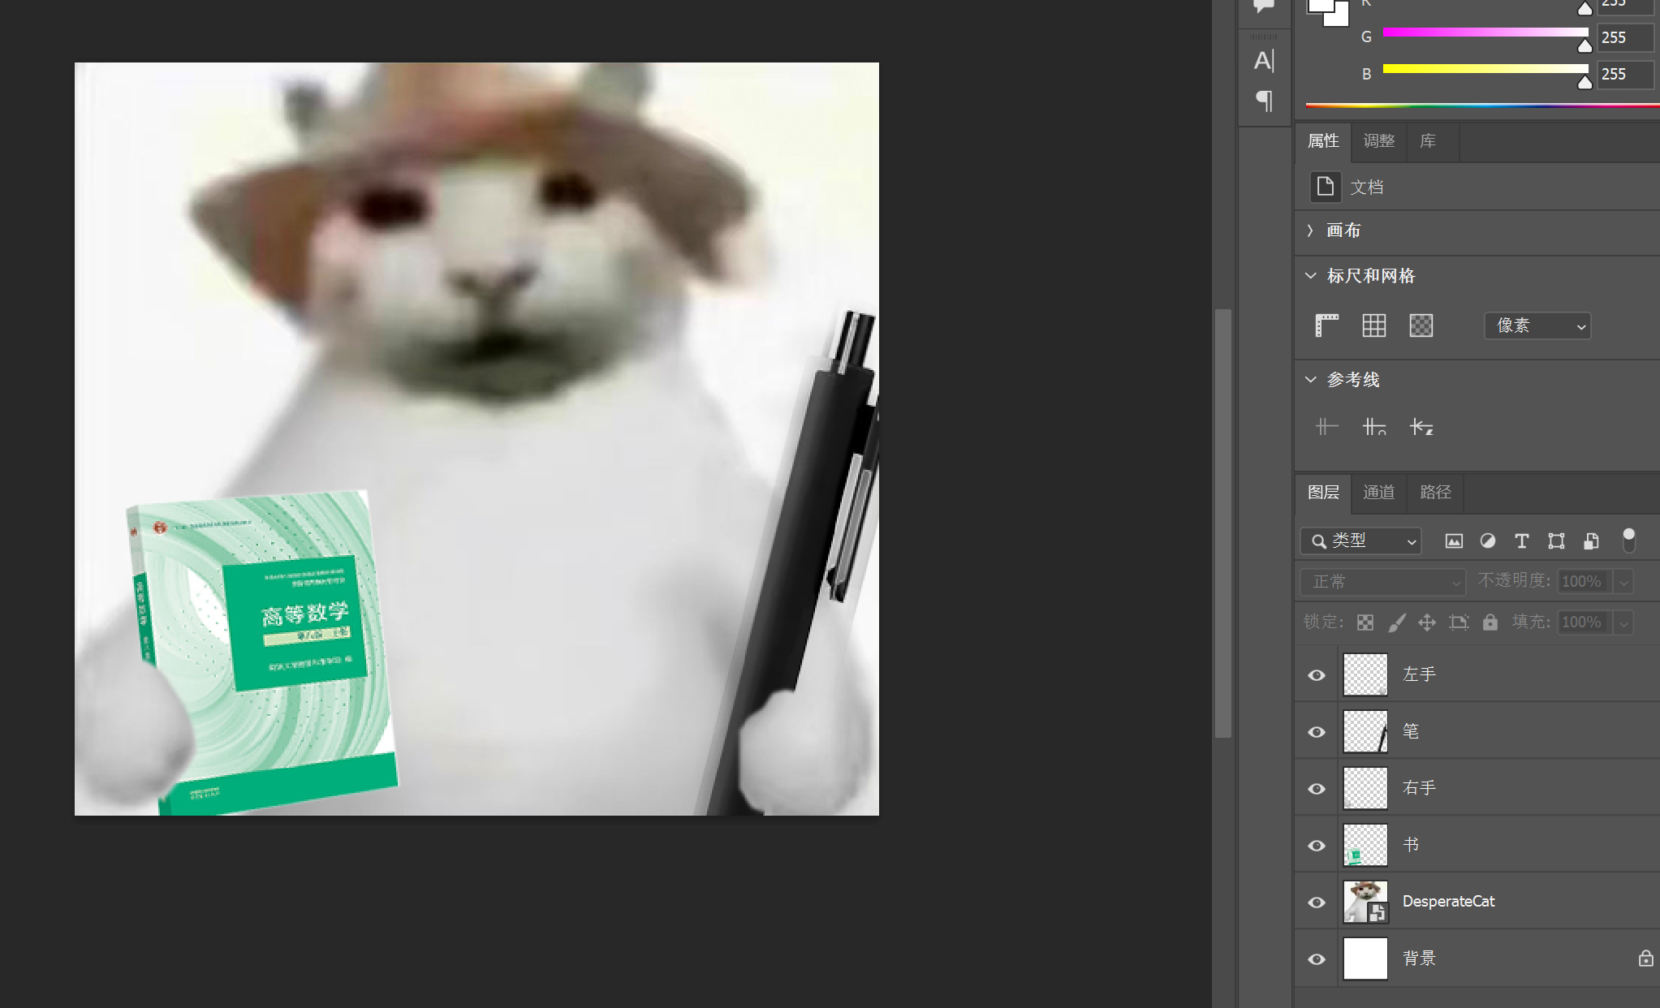Switch to the 调整 tab
Screen dimensions: 1660x1008
[1378, 141]
